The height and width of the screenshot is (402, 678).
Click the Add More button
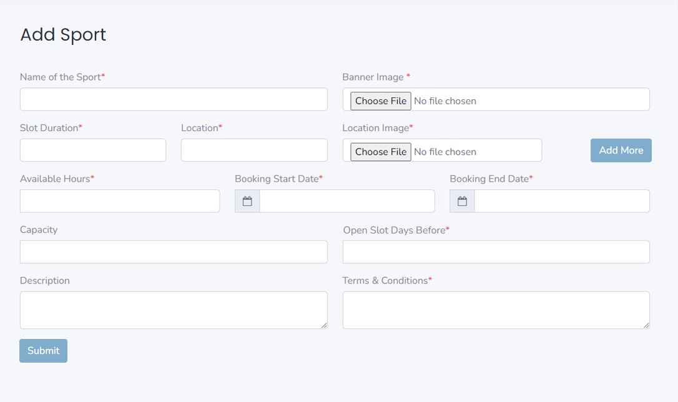coord(621,150)
